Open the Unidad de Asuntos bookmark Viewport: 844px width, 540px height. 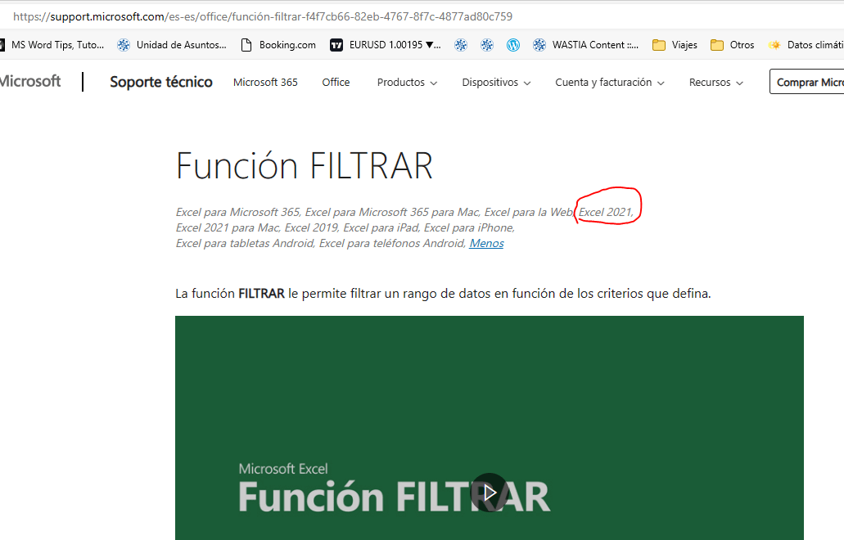[172, 45]
